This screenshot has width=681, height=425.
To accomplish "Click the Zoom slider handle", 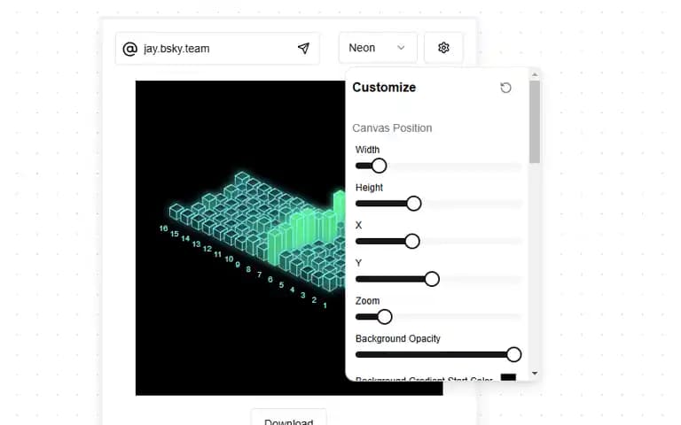I will coord(384,317).
